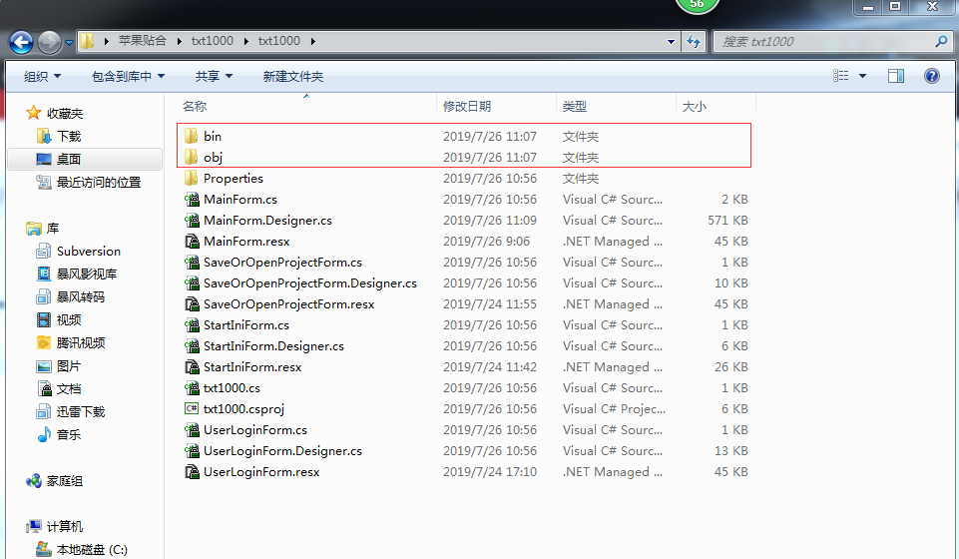
Task: Click 库 in navigation pane
Action: point(53,229)
